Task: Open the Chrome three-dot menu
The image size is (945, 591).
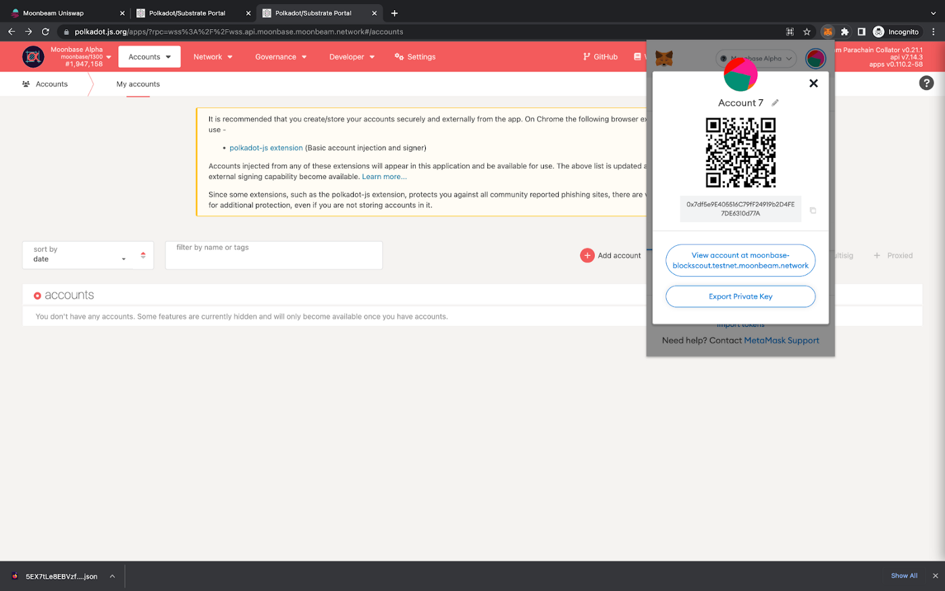Action: pos(934,32)
